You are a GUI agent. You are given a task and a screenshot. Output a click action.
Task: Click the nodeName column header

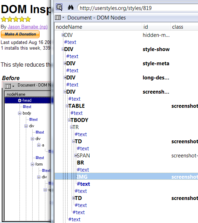pos(98,27)
